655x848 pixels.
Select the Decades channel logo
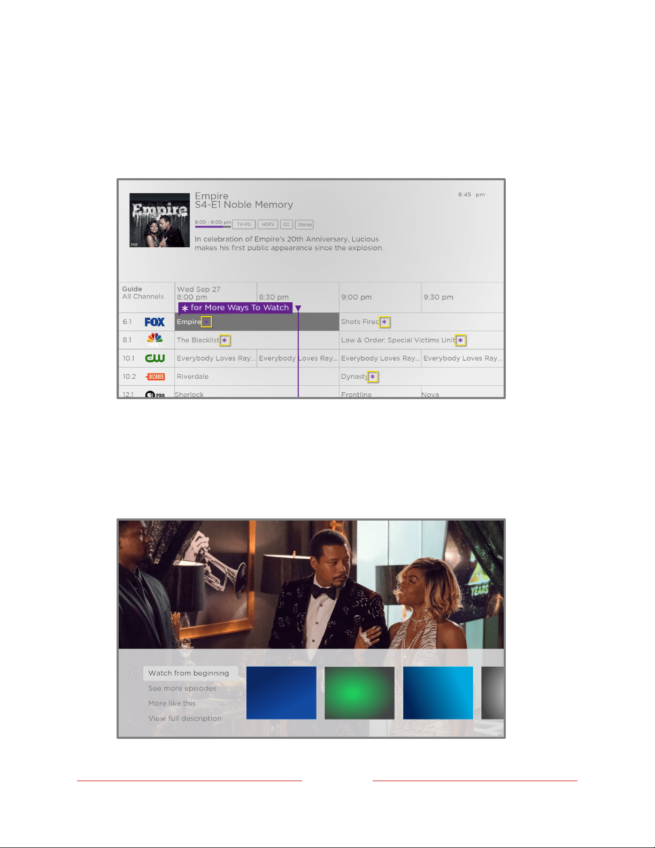155,377
